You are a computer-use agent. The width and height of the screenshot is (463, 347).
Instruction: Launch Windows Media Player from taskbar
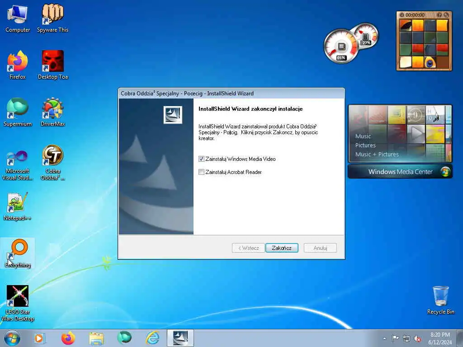pyautogui.click(x=40, y=338)
